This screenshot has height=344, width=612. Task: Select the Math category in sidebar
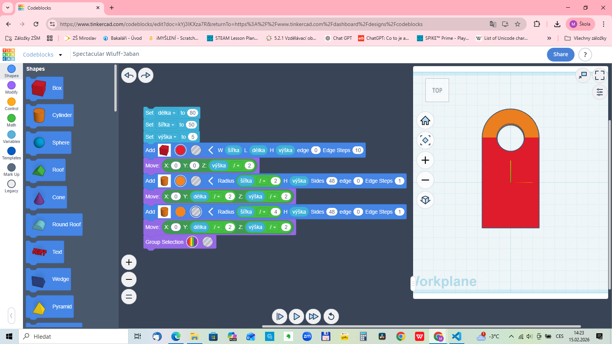tap(11, 120)
